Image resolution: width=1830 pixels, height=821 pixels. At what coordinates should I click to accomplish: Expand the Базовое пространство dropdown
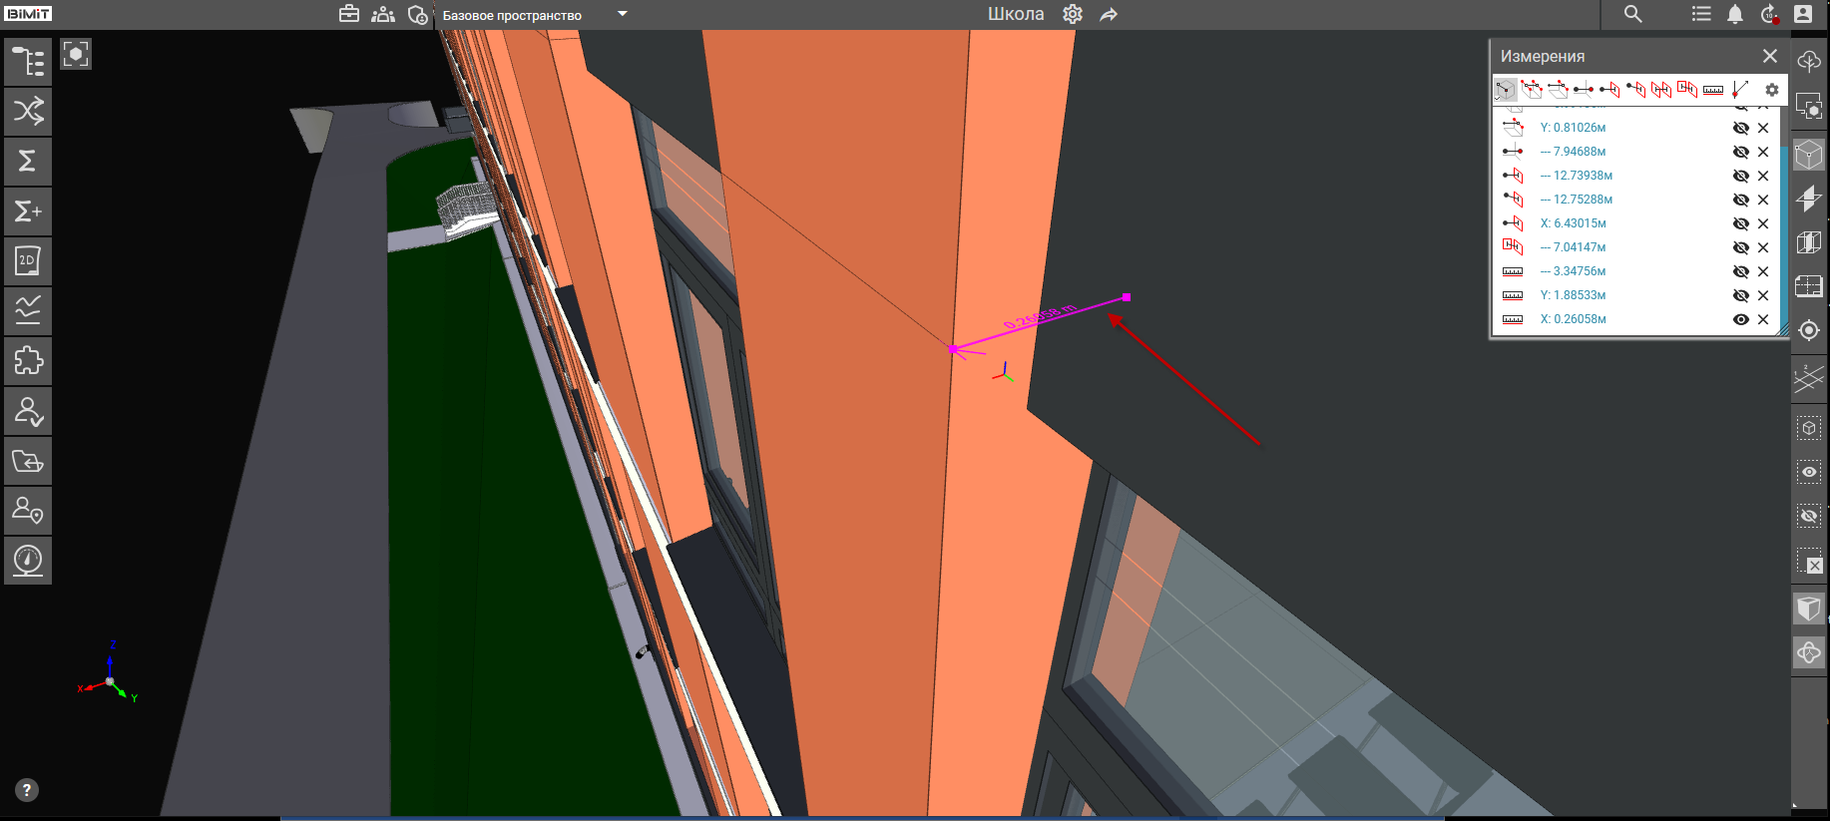tap(623, 14)
